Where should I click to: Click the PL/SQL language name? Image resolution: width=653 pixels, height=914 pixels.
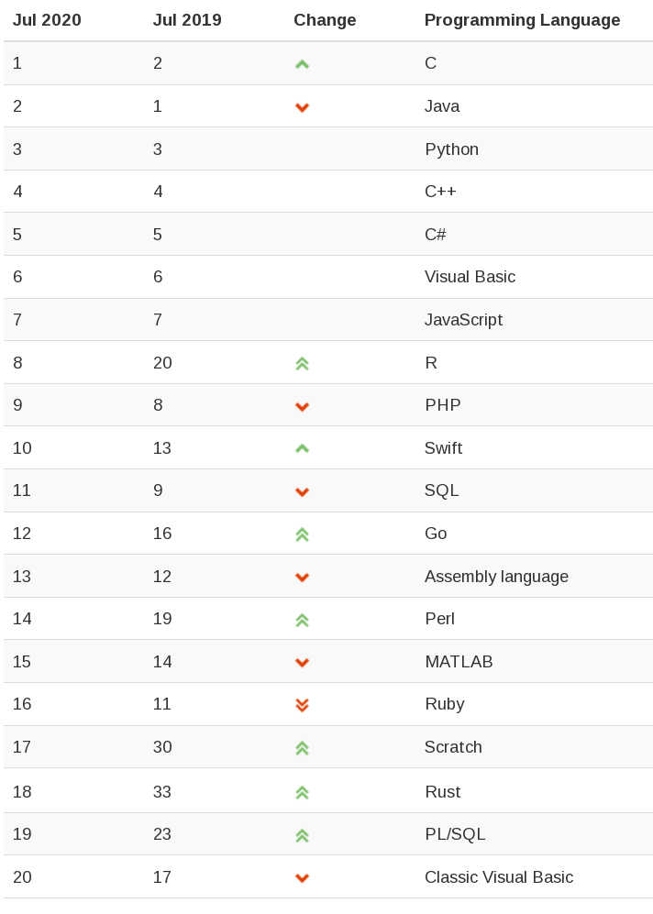pos(455,834)
